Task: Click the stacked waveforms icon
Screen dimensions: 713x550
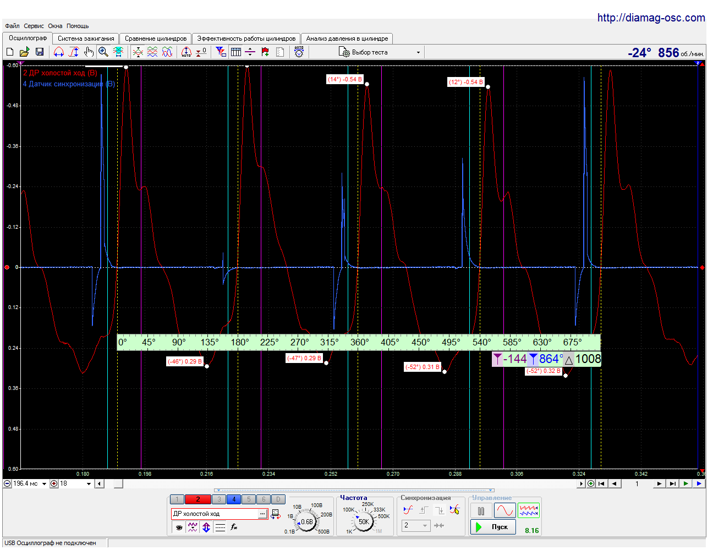Action: (152, 52)
